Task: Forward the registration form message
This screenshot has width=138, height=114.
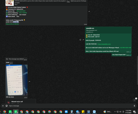Action: click(89, 12)
